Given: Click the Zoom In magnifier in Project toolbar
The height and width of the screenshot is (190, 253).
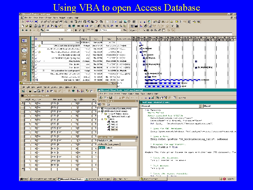Looking at the screenshot, I should (104, 26).
